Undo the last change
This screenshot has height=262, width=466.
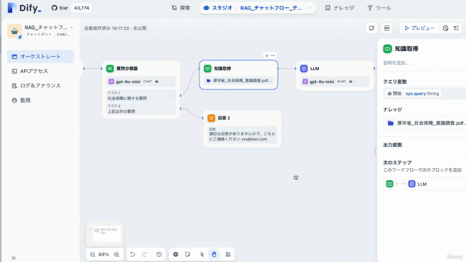(x=133, y=254)
